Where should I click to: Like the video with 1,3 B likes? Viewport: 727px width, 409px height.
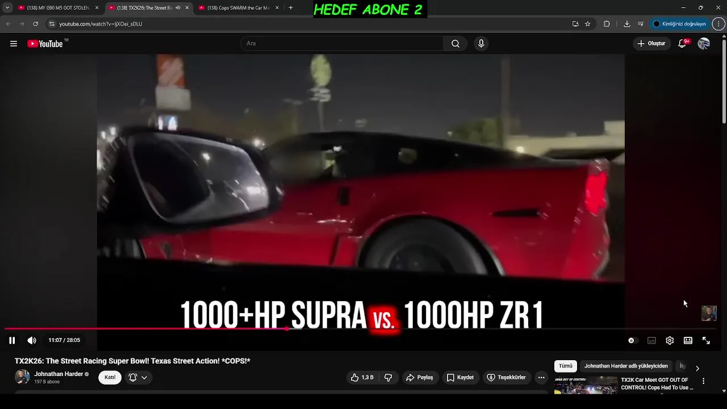362,377
